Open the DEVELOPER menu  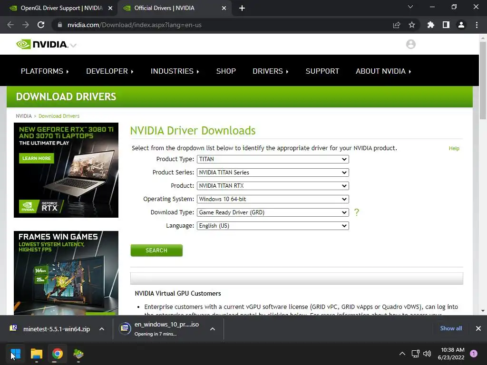click(110, 71)
